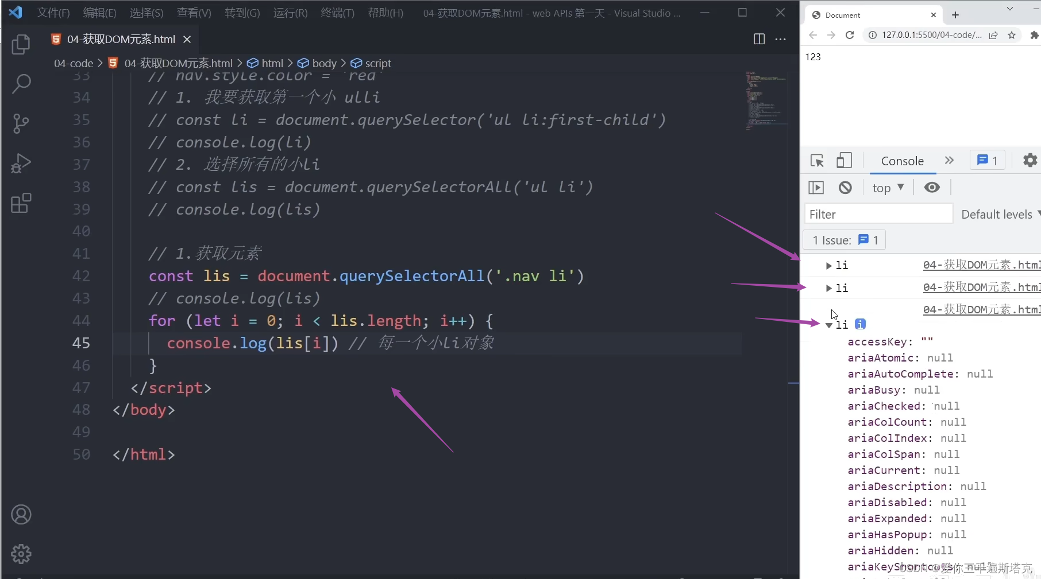Click the browser address bar URL
The height and width of the screenshot is (579, 1041).
pyautogui.click(x=931, y=35)
